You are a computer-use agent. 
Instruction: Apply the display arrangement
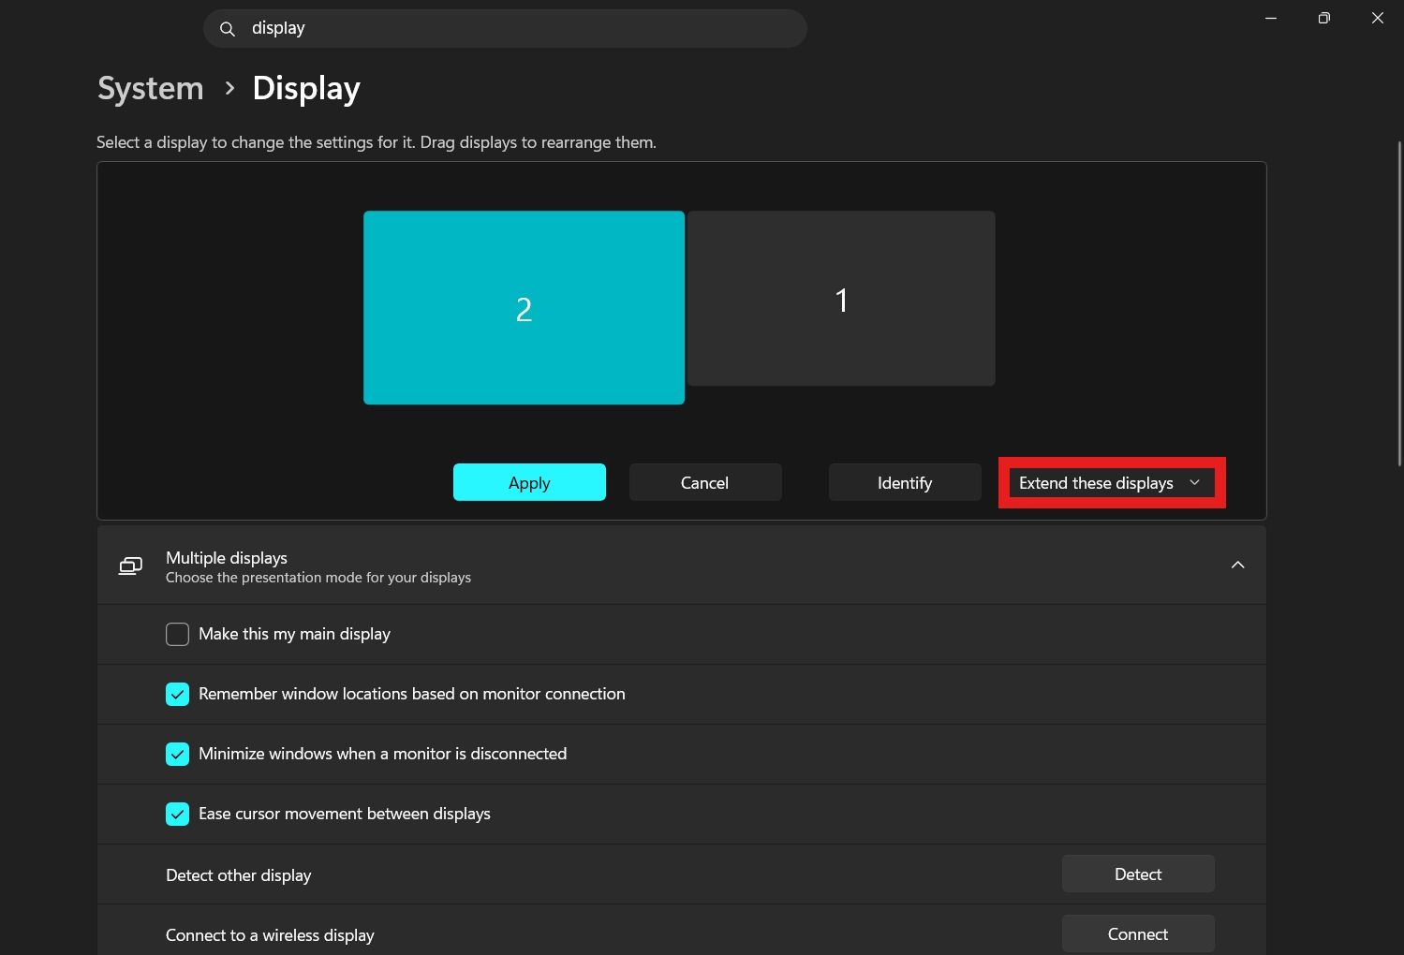pos(529,482)
